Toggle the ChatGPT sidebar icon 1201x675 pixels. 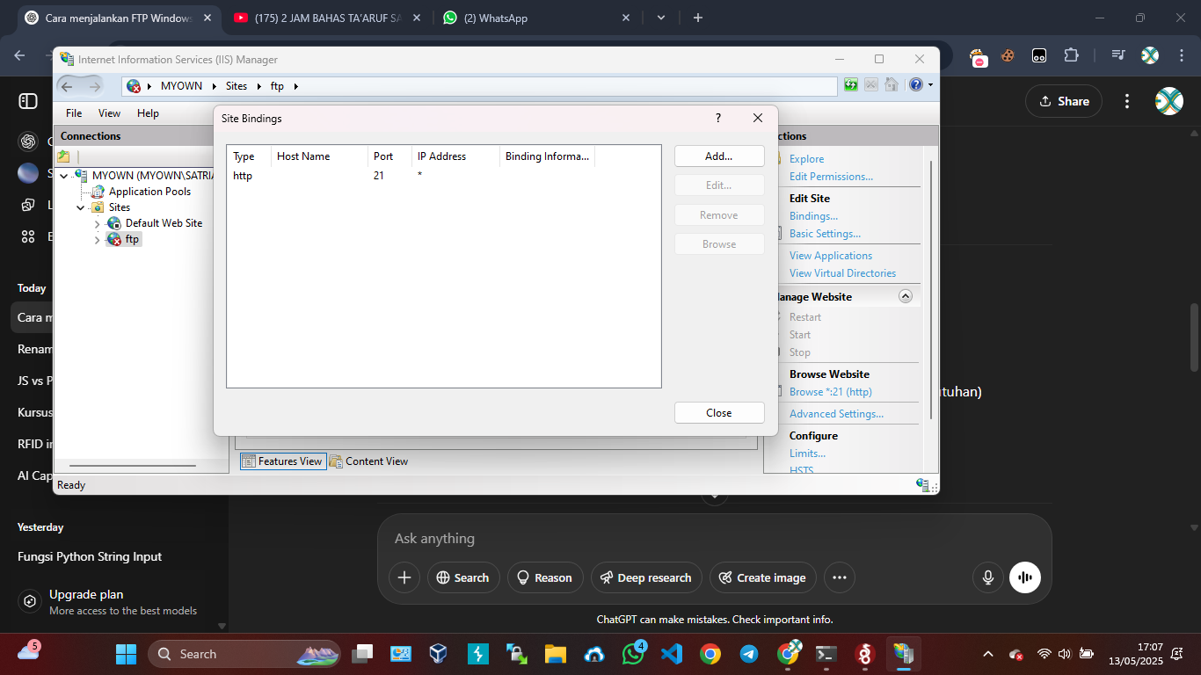click(27, 101)
